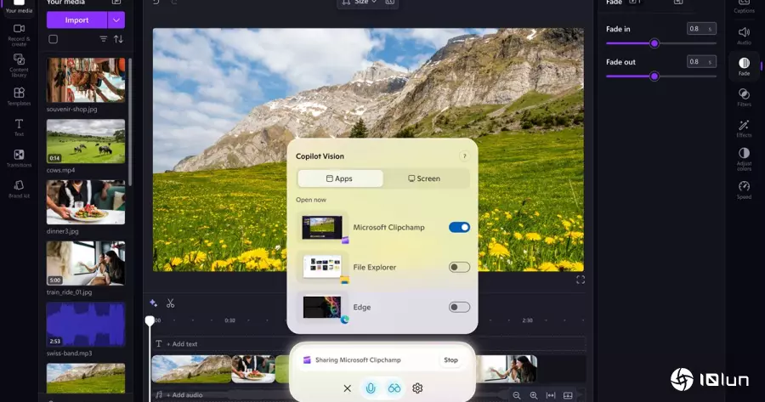Select the train_ride_01.jpg thumbnail
Viewport: 765px width, 402px height.
click(x=86, y=263)
